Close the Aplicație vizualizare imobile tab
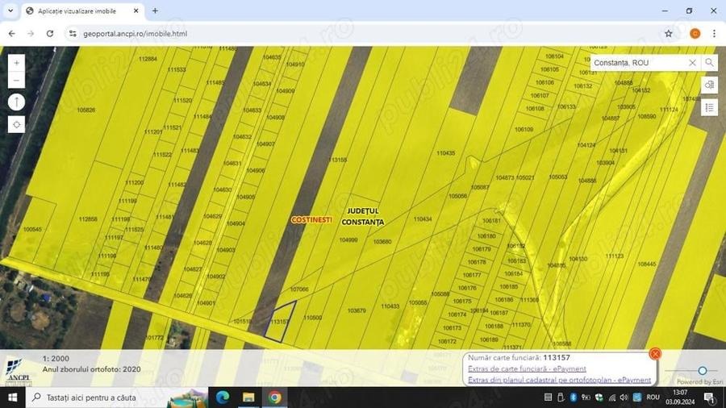Screen dimensions: 726x408 click(x=136, y=10)
